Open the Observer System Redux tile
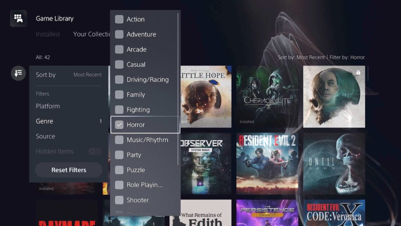Screen dimensions: 401x226 pyautogui.click(x=206, y=163)
